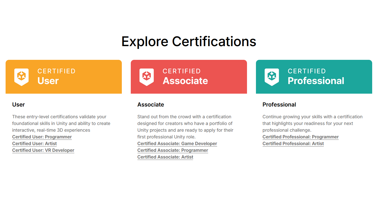Click the Explore Certifications title
The image size is (380, 208).
click(189, 41)
